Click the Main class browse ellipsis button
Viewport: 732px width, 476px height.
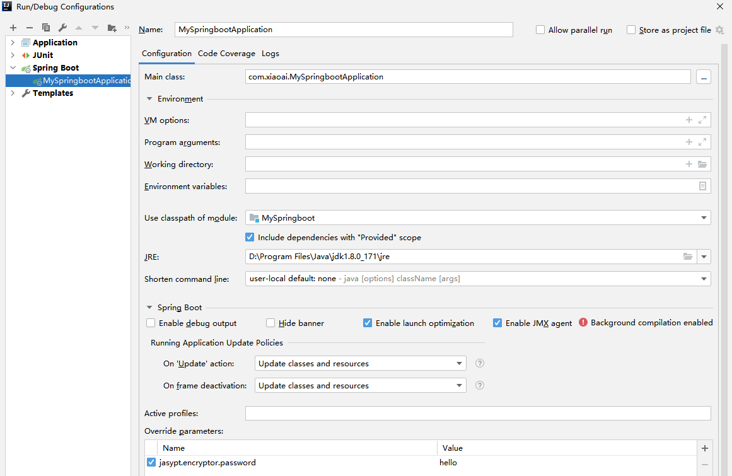click(704, 77)
